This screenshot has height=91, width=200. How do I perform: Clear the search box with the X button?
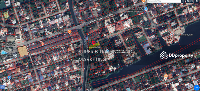coord(183,1)
